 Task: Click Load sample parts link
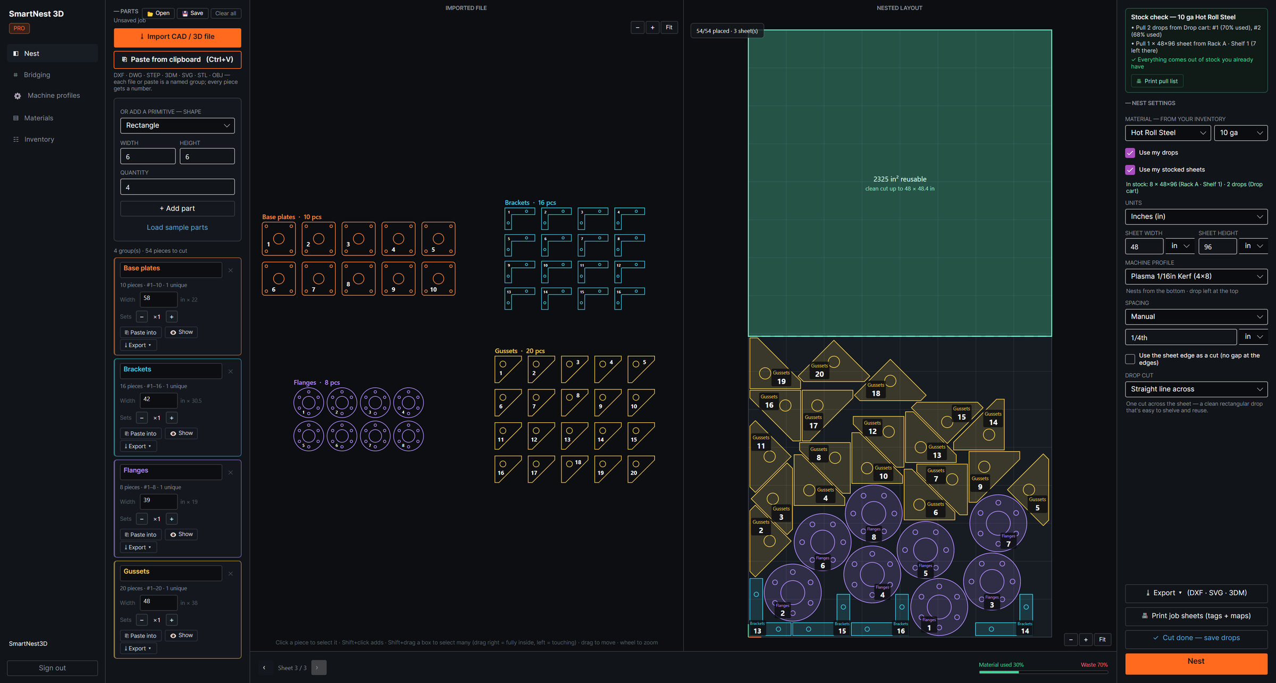[x=177, y=228]
